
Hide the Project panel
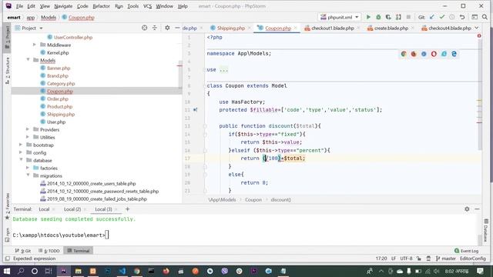point(177,28)
